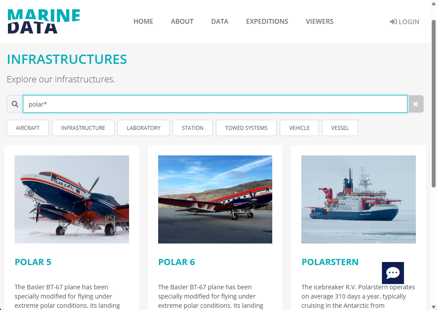Open the ABOUT menu item
437x310 pixels.
(x=182, y=22)
